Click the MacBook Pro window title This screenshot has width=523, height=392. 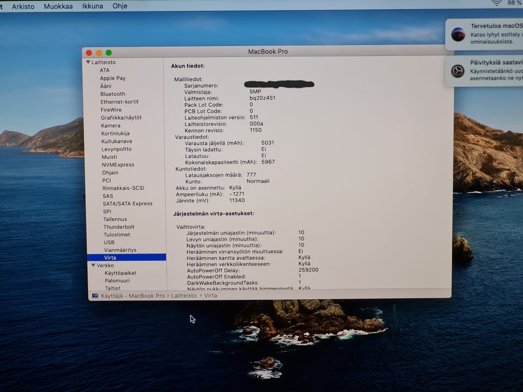pyautogui.click(x=268, y=52)
